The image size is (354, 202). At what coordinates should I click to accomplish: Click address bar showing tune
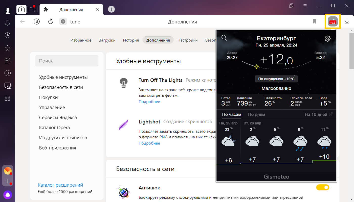(x=75, y=22)
